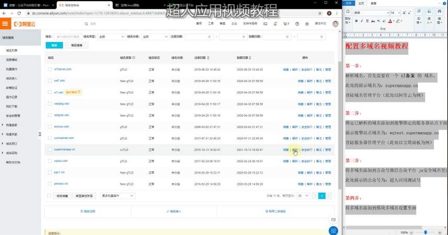The height and width of the screenshot is (235, 448).
Task: Open the notification bell in Aliyun header
Action: coord(275,24)
